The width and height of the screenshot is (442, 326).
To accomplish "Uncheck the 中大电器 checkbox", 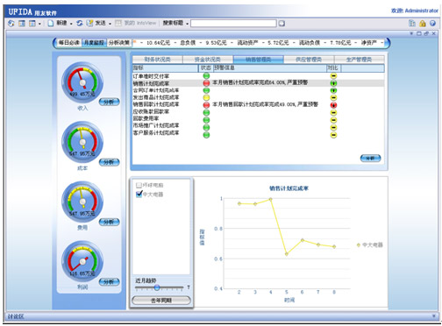I will [x=139, y=194].
